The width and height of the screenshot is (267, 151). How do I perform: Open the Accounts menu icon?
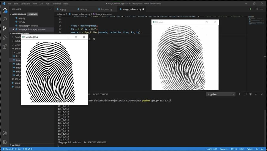(x=5, y=133)
